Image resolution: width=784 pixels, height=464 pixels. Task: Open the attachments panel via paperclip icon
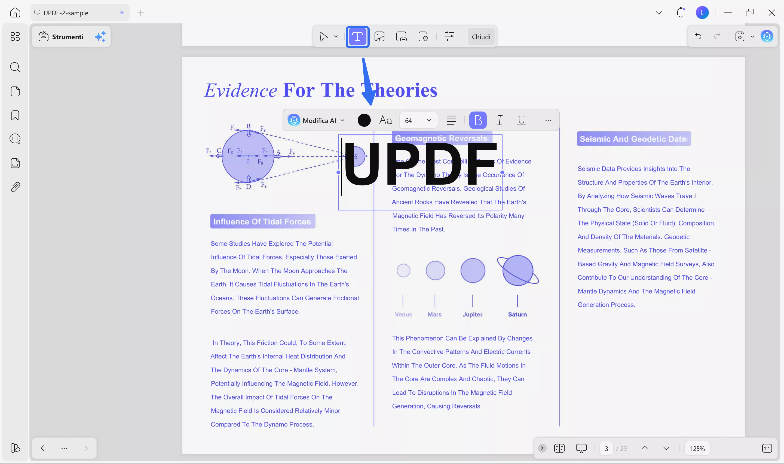point(15,187)
